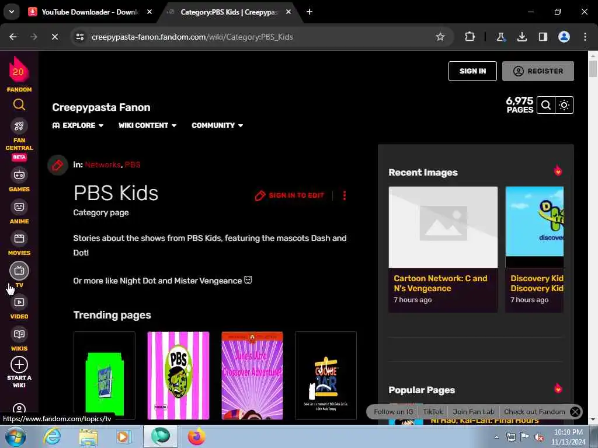The image size is (598, 448).
Task: Switch to YouTube Downloader tab
Action: tap(89, 12)
